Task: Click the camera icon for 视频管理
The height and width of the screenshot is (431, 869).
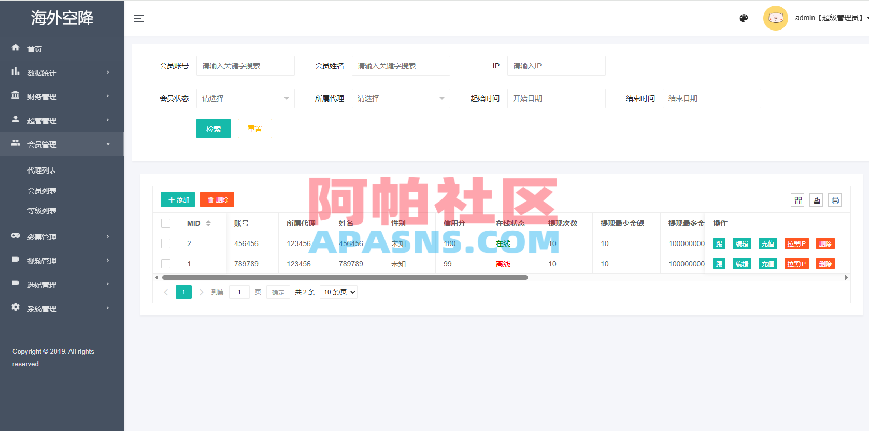Action: coord(16,260)
